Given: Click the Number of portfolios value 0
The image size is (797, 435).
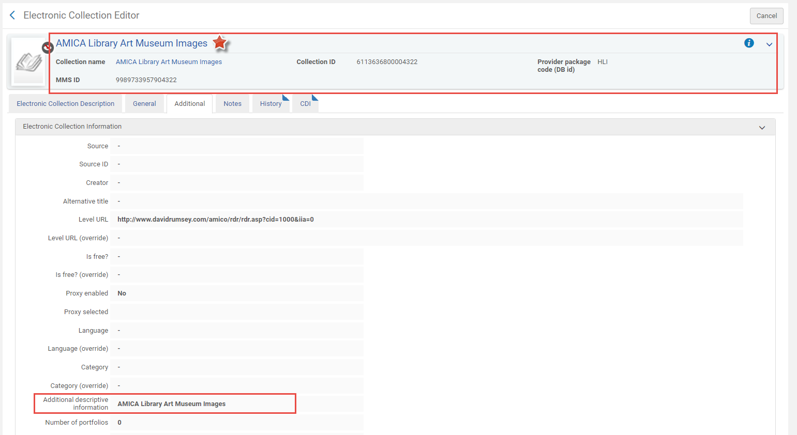Looking at the screenshot, I should pyautogui.click(x=119, y=423).
